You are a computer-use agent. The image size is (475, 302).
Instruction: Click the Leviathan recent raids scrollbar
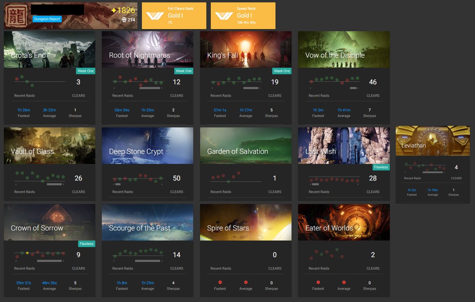coord(433,172)
